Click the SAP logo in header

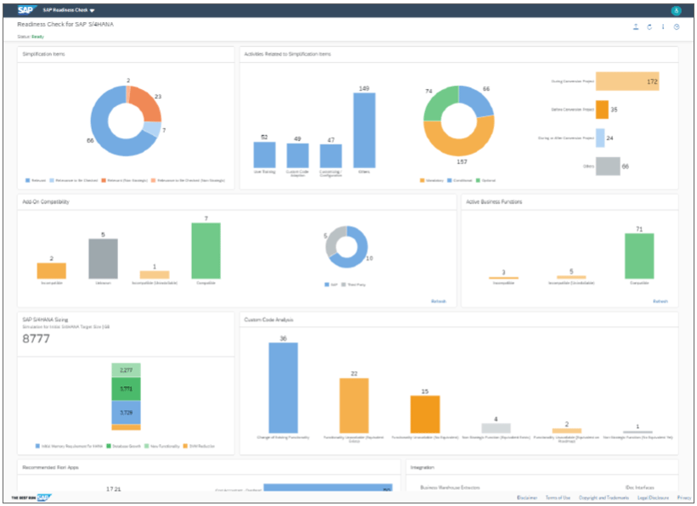click(x=26, y=10)
